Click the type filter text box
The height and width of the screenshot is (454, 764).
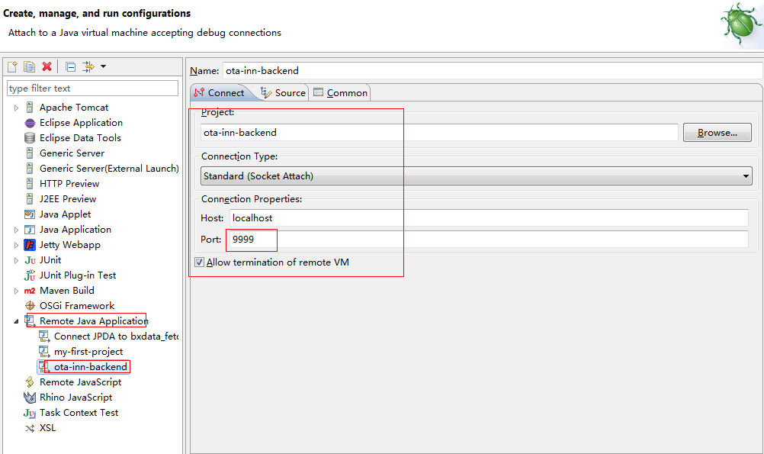[x=92, y=89]
